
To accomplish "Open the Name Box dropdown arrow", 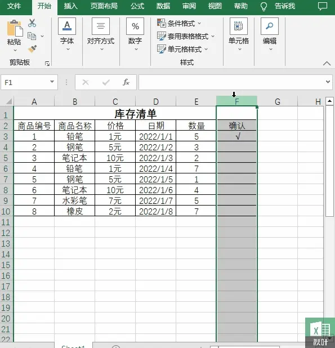I will click(x=52, y=82).
